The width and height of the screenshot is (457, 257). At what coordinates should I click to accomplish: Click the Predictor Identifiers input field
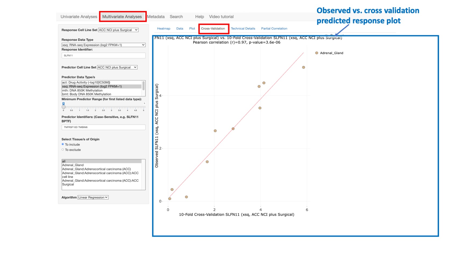click(x=103, y=127)
